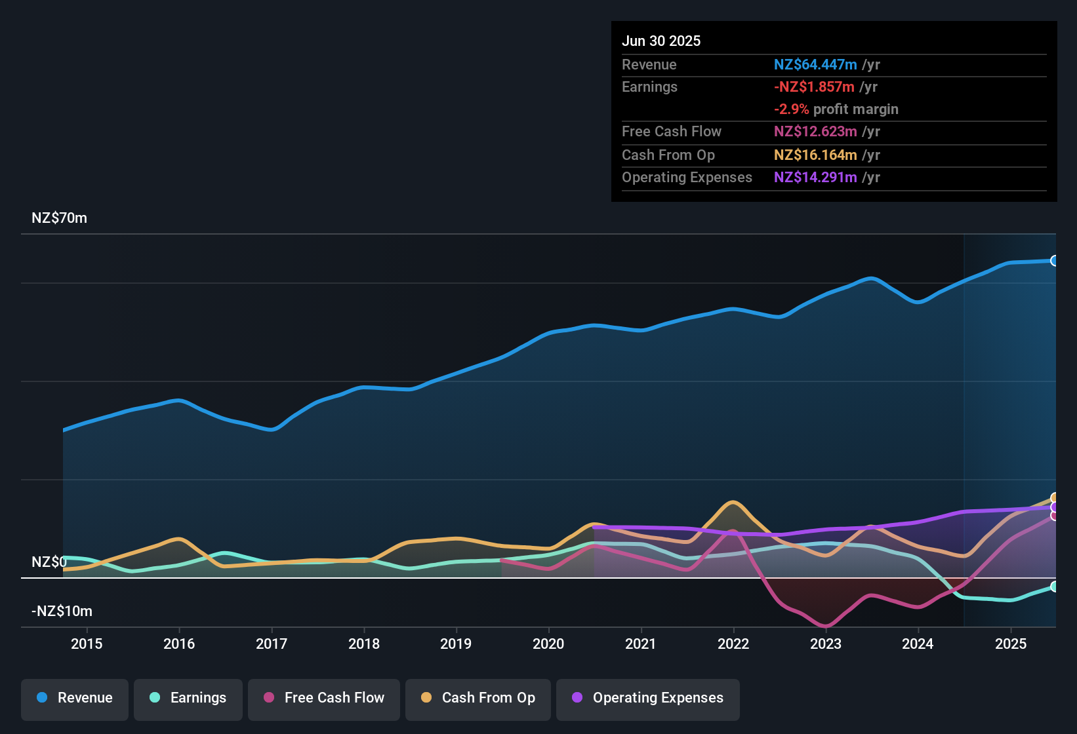Screen dimensions: 1077x734
Task: Click the 2023 axis label on the timeline
Action: pos(826,644)
